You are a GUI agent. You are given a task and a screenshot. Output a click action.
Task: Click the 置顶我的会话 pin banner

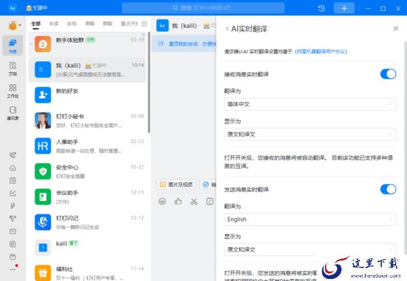coord(184,44)
